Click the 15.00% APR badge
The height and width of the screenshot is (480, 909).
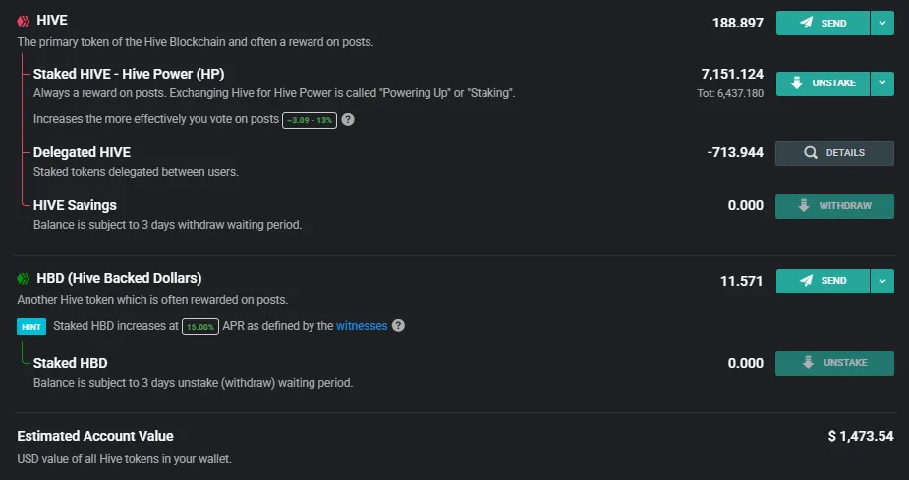[x=200, y=327]
